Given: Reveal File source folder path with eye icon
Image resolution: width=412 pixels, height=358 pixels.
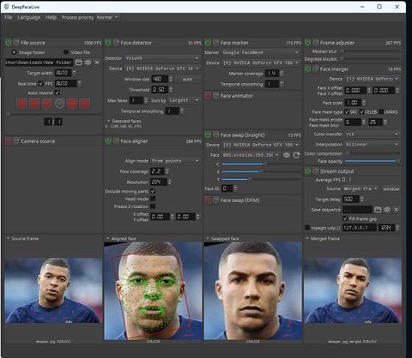Looking at the screenshot, I should click(88, 63).
